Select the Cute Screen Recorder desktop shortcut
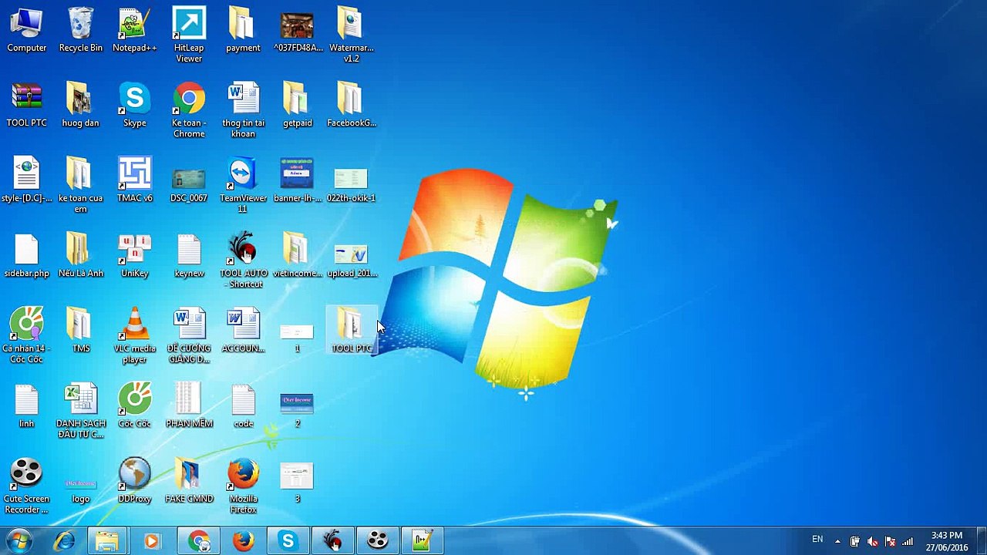Image resolution: width=987 pixels, height=555 pixels. click(27, 486)
